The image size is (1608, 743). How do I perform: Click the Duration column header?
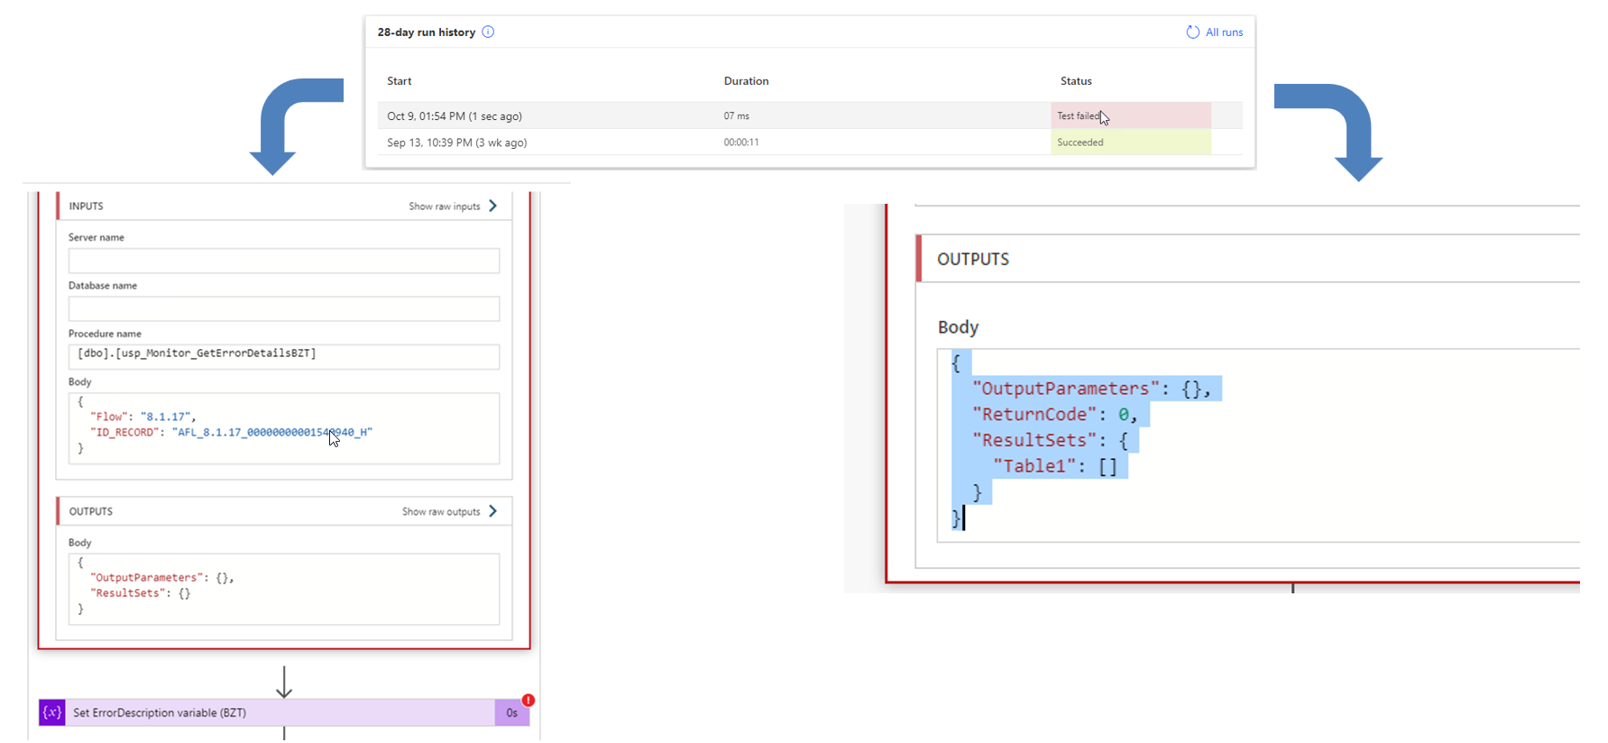pyautogui.click(x=746, y=81)
